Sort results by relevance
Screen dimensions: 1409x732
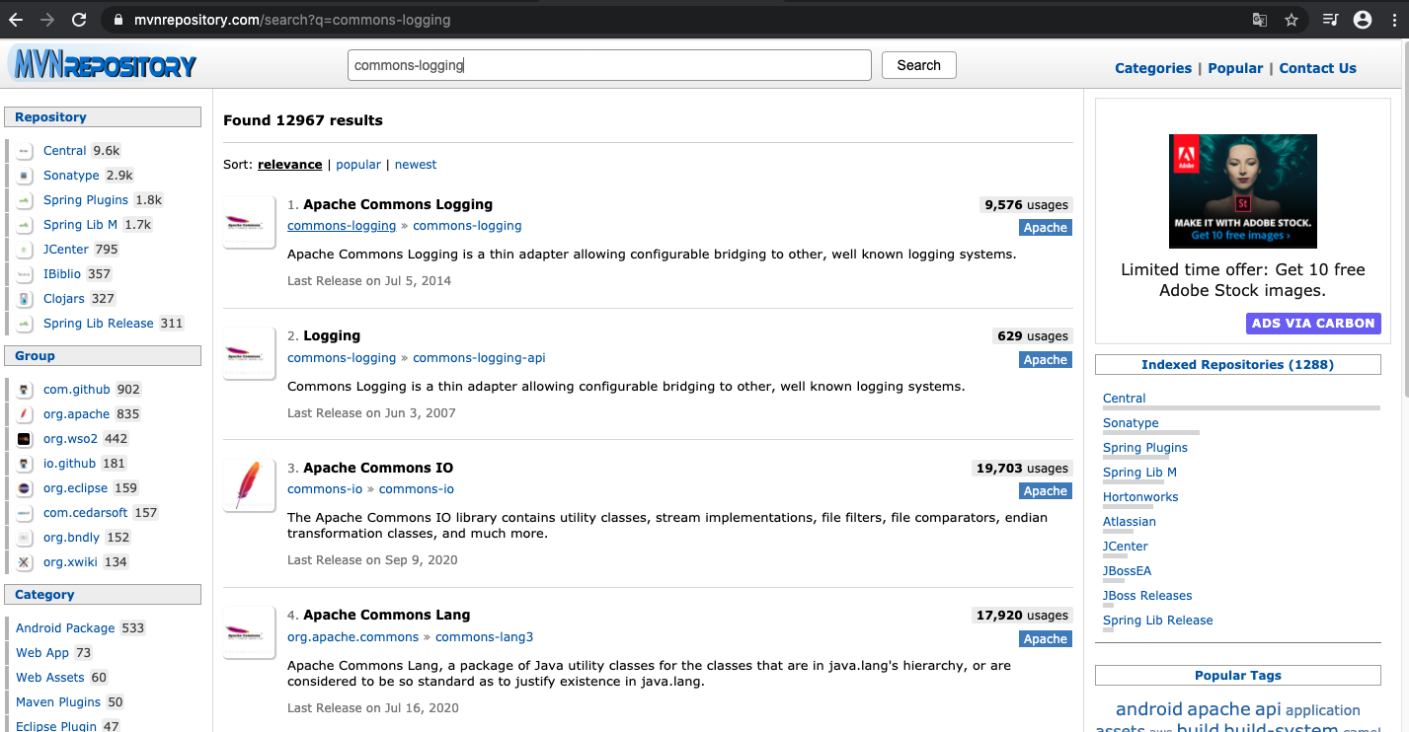click(x=289, y=165)
